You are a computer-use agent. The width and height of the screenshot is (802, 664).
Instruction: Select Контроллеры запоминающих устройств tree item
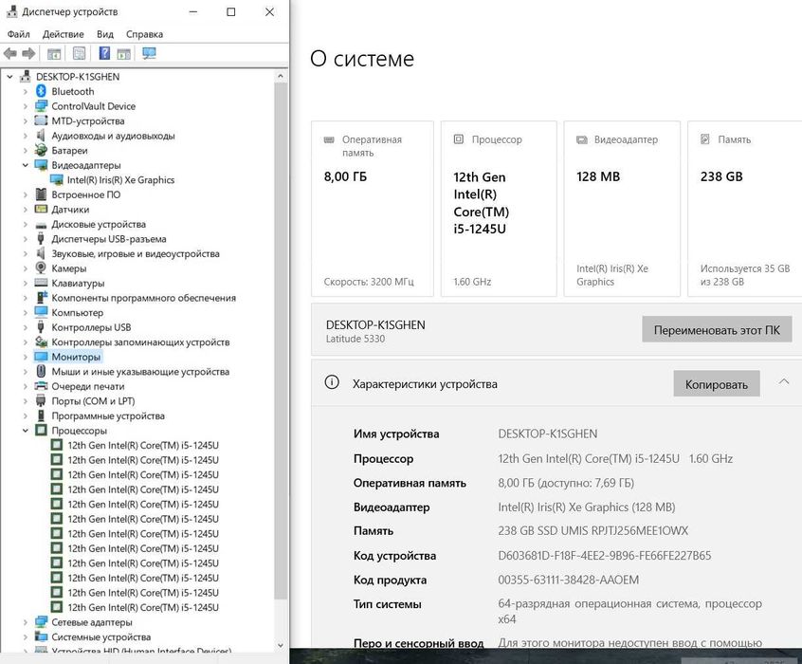[x=140, y=342]
